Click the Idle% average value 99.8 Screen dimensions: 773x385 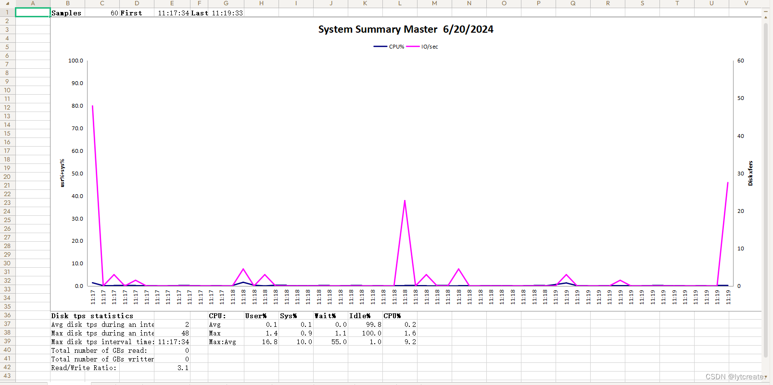pos(365,324)
